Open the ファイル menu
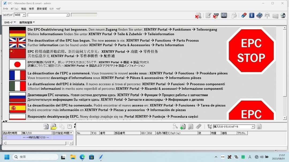The height and width of the screenshot is (162, 289). pyautogui.click(x=5, y=9)
